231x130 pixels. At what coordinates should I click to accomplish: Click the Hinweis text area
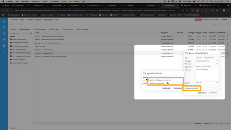(207, 75)
